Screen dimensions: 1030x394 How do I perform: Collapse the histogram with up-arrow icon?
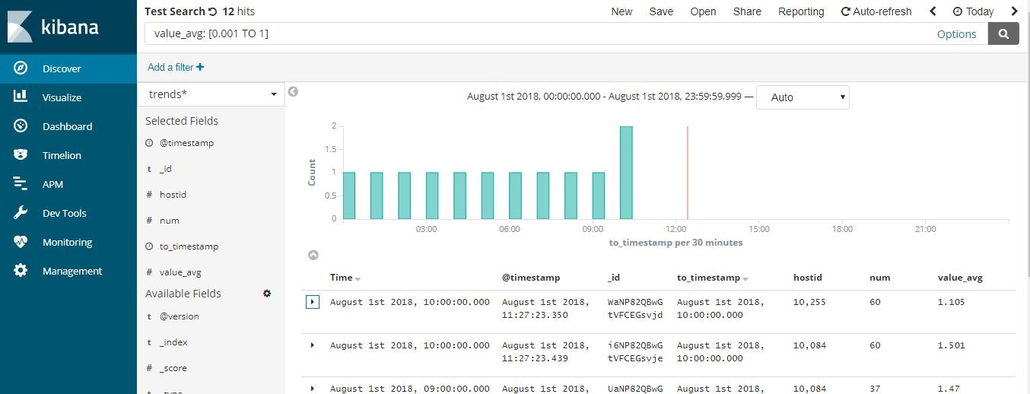313,256
